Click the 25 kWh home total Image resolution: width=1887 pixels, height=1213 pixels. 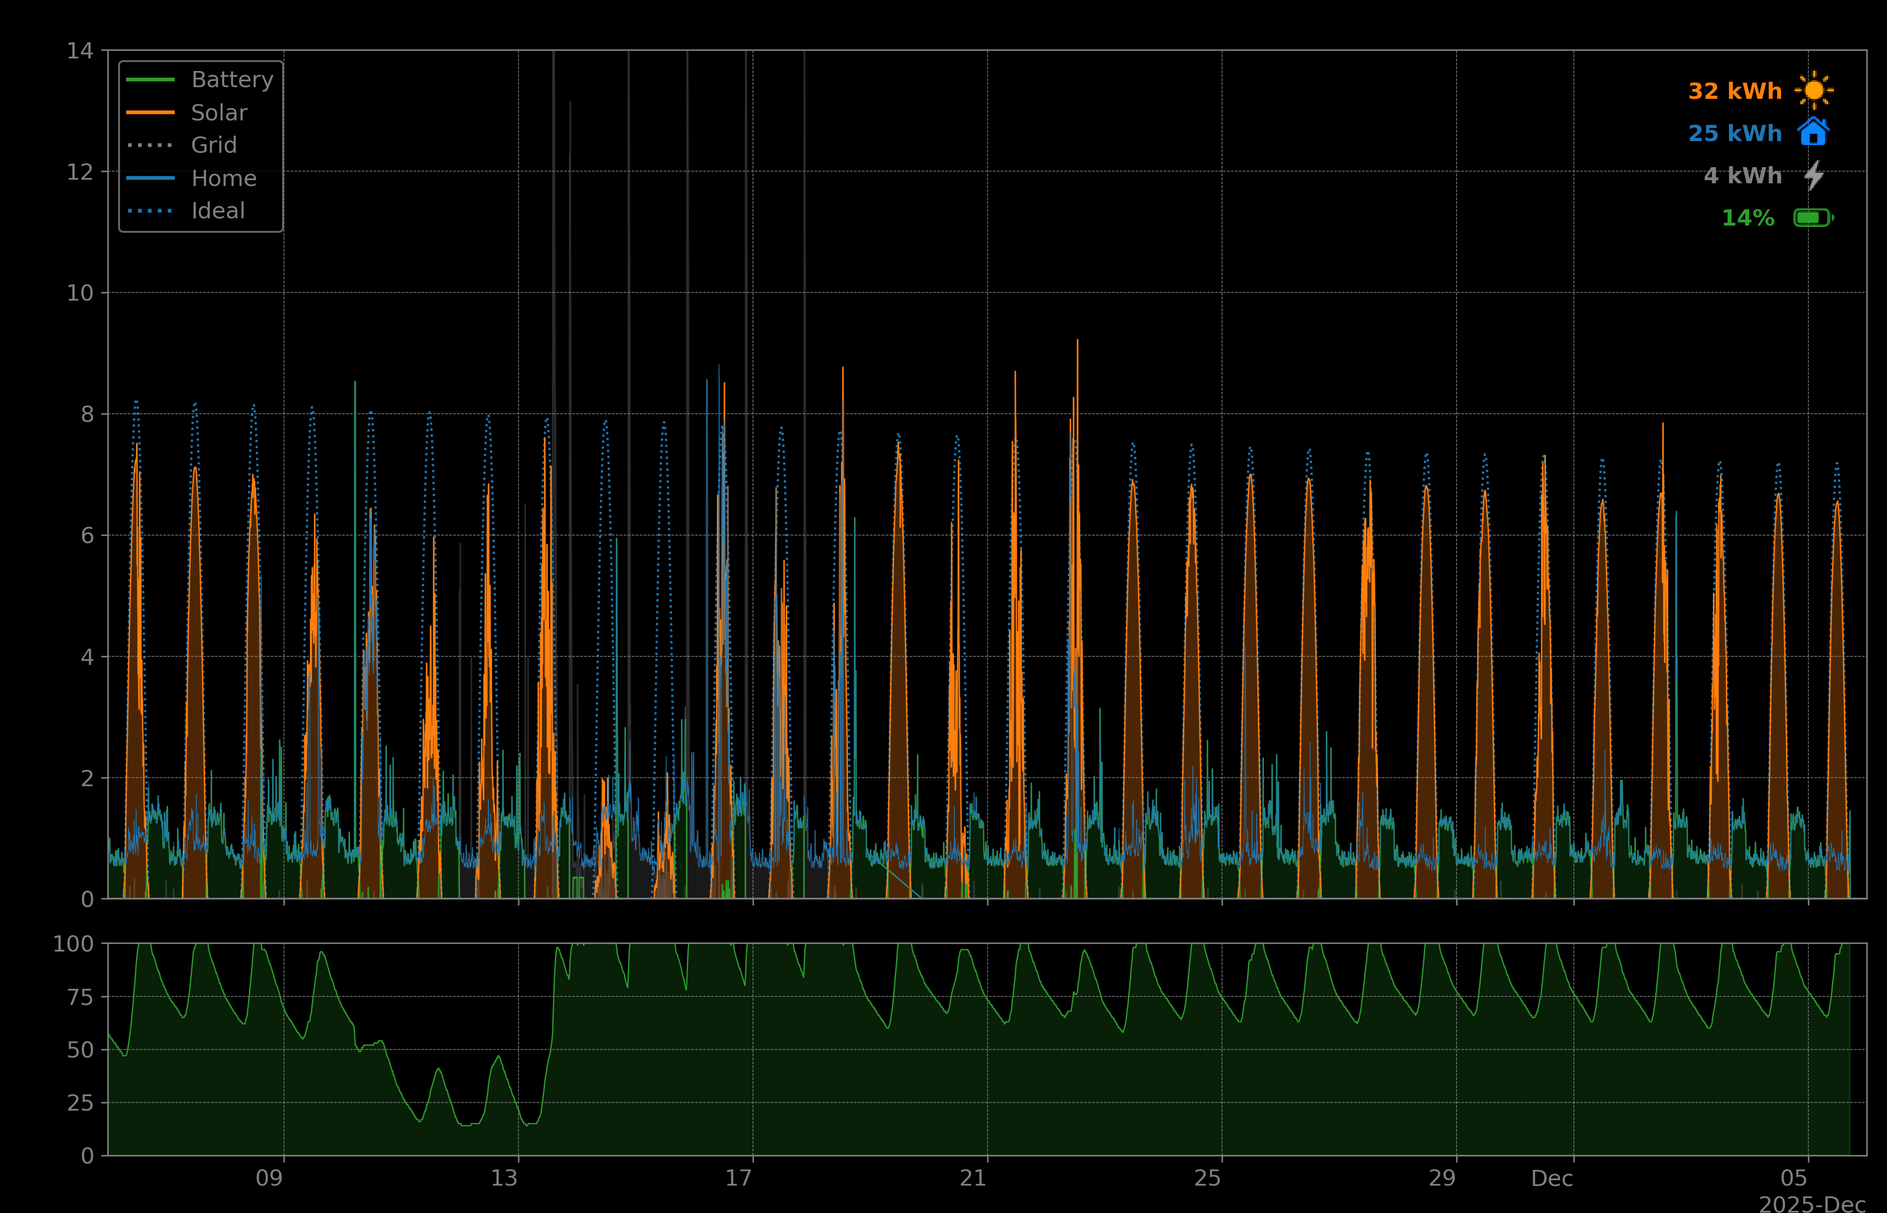[1734, 133]
